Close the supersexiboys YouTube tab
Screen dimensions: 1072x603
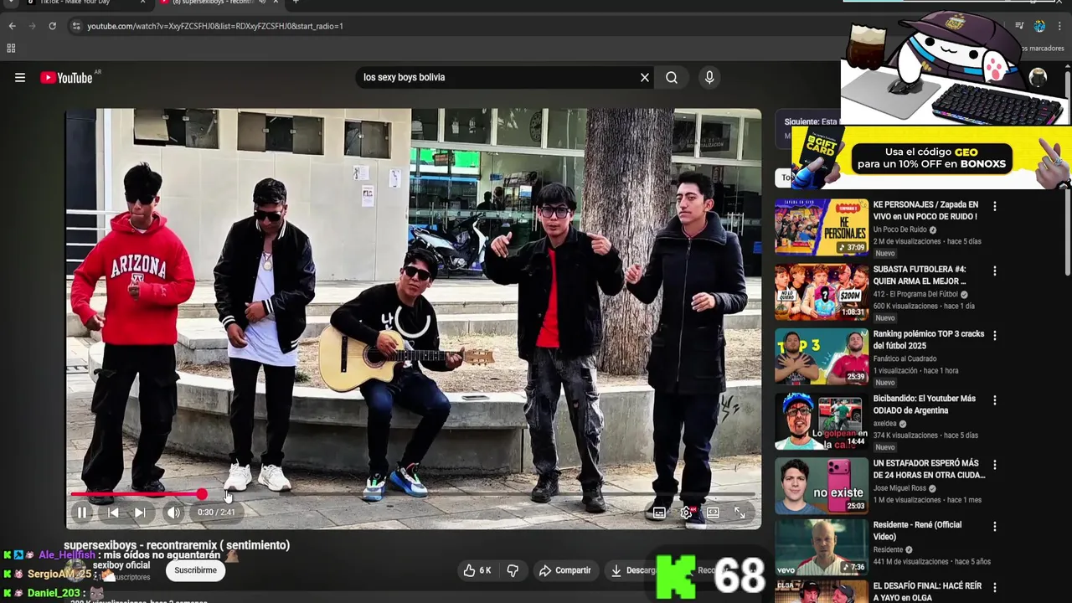click(276, 3)
